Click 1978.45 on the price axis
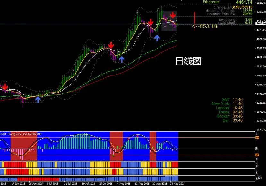Viewport: 266px width, 186px height. pyautogui.click(x=261, y=112)
